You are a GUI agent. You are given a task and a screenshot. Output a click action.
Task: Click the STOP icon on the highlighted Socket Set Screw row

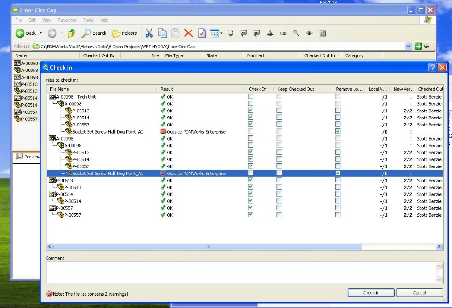[x=163, y=174]
